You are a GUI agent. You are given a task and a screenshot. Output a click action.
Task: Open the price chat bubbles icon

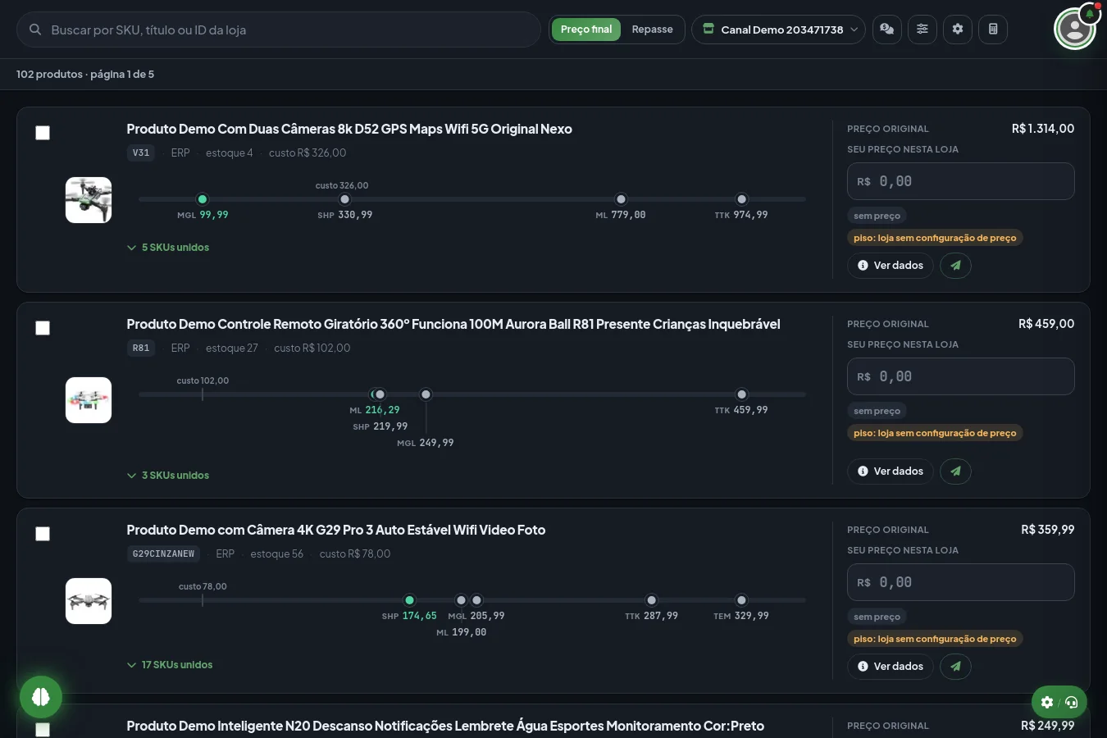887,30
